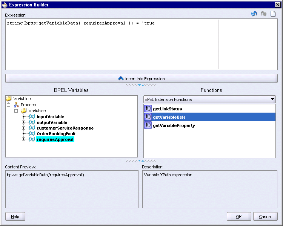Viewport: 283px width, 226px height.
Task: Click the nested Variables folder icon
Action: (24, 110)
